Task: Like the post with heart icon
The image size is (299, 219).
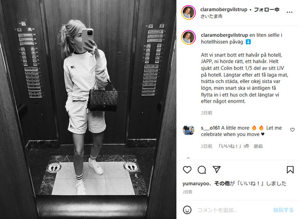Action: pyautogui.click(x=187, y=170)
